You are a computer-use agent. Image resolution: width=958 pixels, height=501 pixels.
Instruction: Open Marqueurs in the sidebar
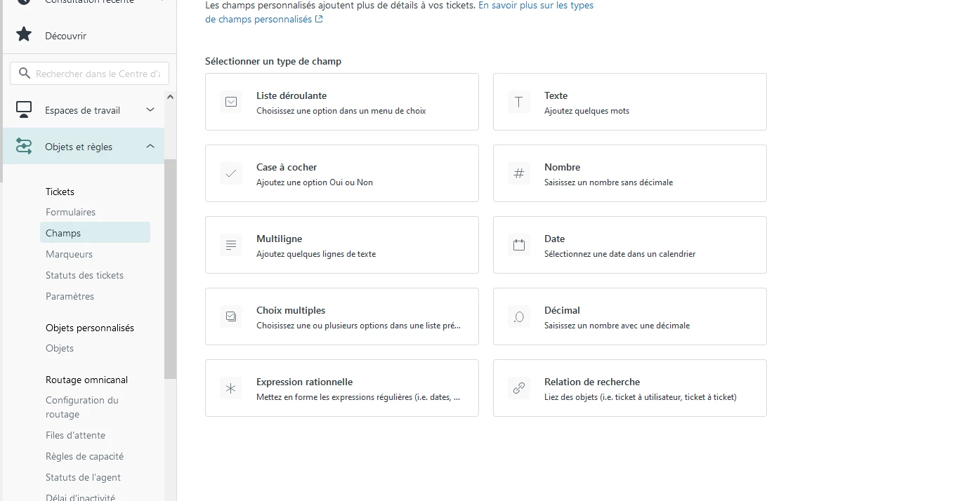(69, 254)
